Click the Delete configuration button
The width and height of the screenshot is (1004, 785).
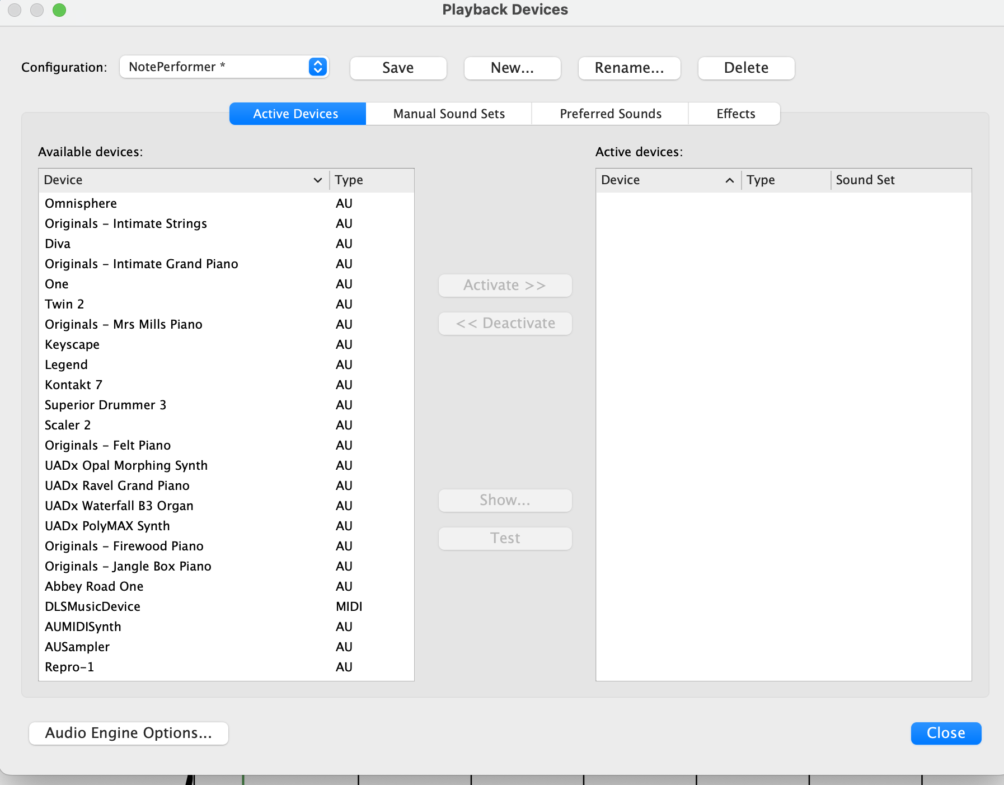pyautogui.click(x=746, y=68)
